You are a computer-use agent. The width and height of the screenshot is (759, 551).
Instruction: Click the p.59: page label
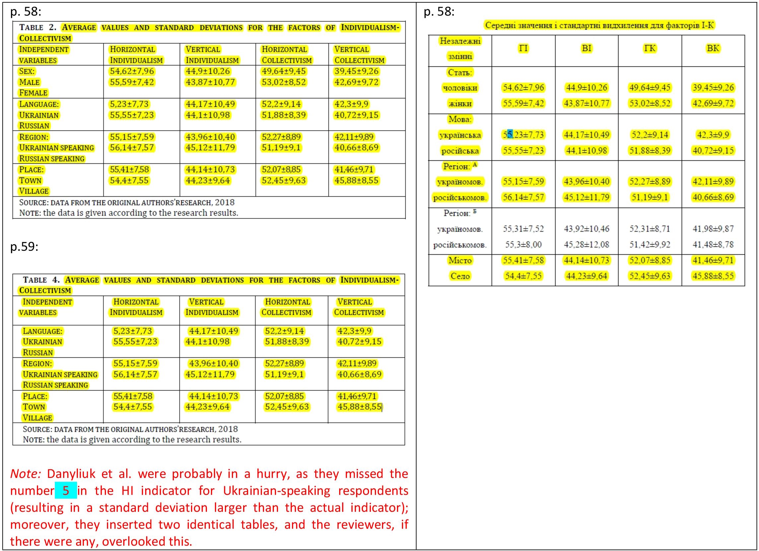coord(24,246)
